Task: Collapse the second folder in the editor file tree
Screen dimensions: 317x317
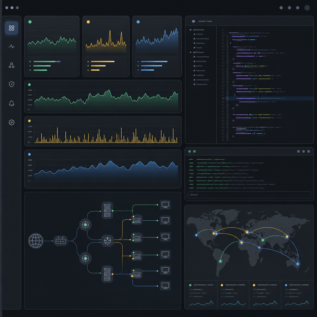Action: [190, 52]
